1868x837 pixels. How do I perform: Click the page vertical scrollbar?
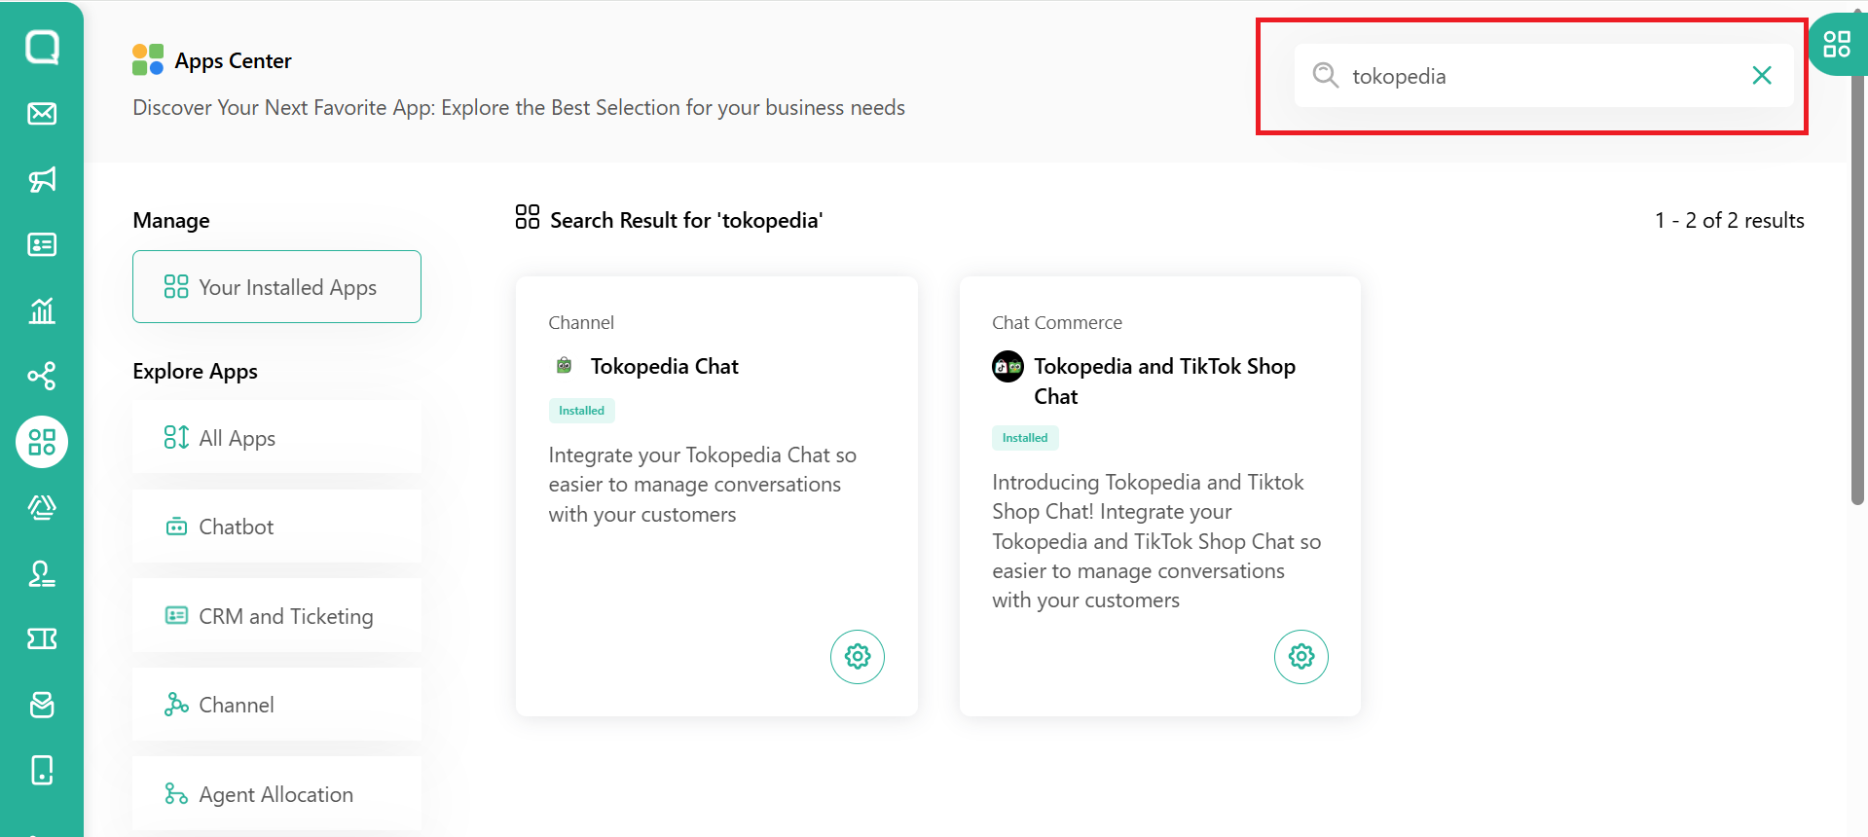point(1857,292)
